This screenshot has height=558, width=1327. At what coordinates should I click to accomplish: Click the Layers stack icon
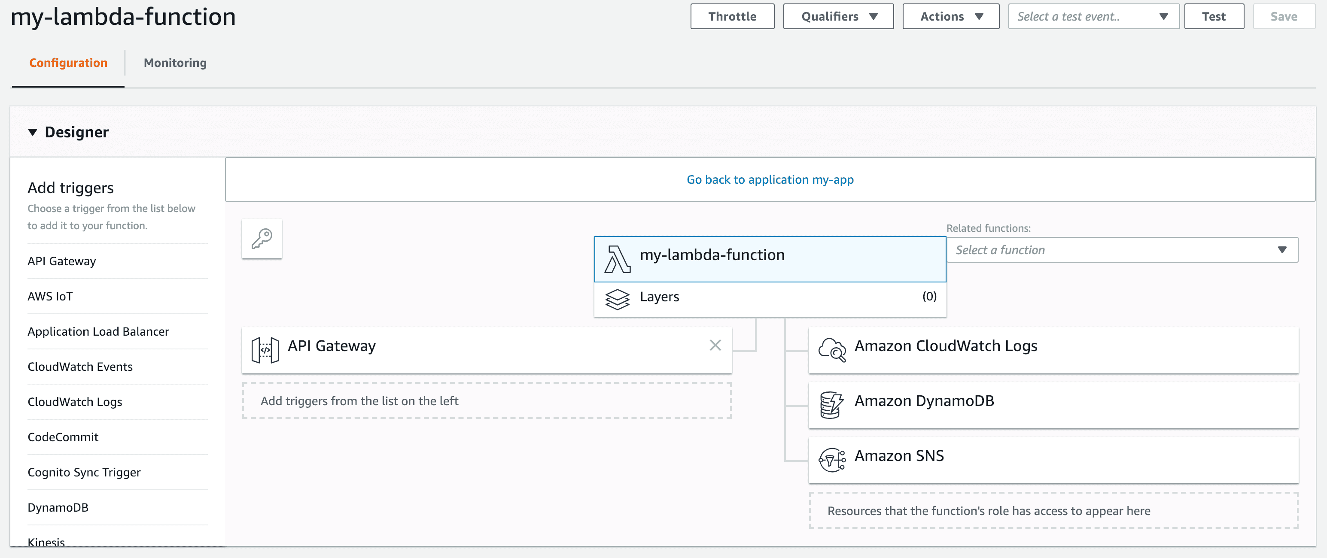tap(617, 299)
